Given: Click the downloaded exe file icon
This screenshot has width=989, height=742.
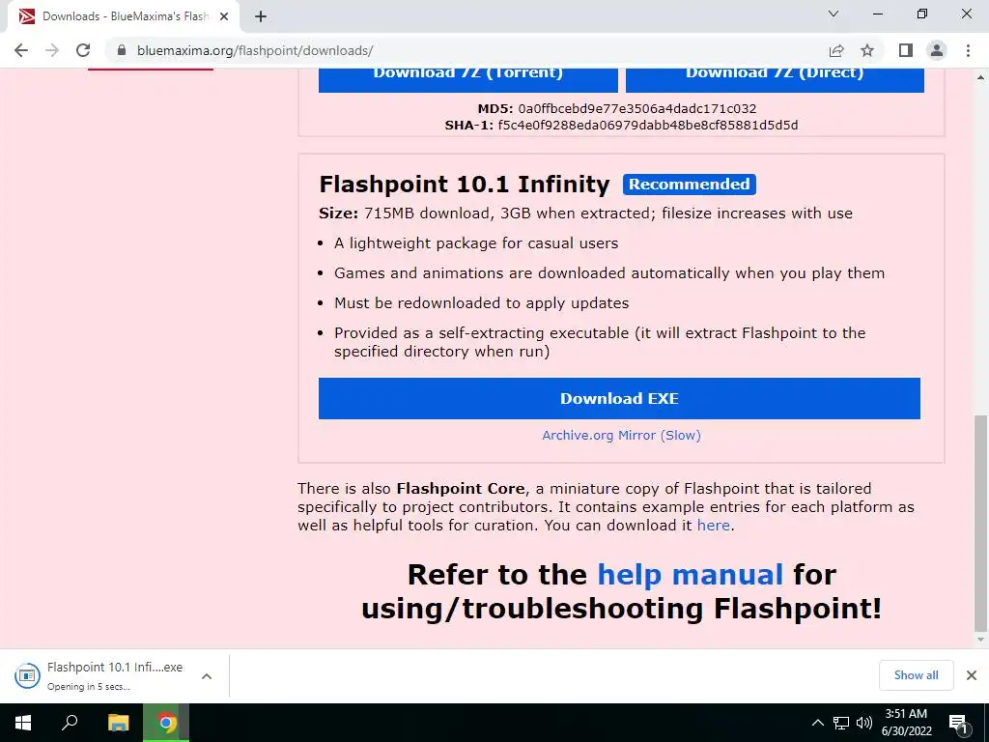Looking at the screenshot, I should (x=27, y=675).
